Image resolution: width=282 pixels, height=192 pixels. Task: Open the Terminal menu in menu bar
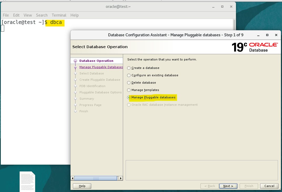pos(59,15)
